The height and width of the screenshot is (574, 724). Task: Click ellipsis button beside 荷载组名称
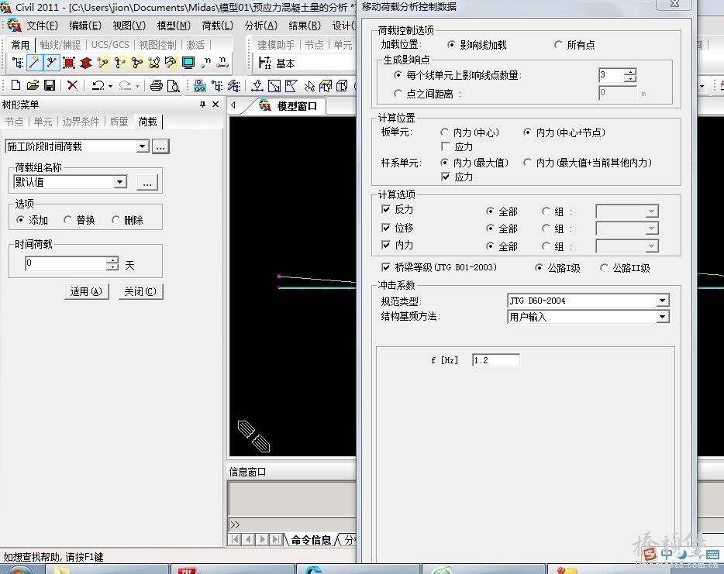click(147, 182)
